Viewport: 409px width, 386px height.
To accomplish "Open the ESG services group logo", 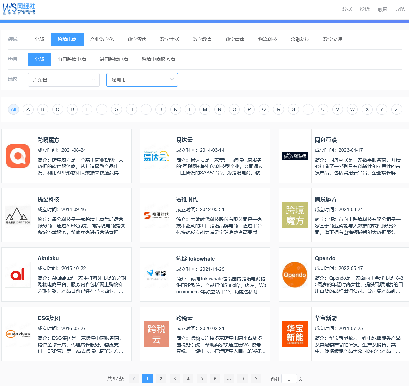I will (x=18, y=334).
